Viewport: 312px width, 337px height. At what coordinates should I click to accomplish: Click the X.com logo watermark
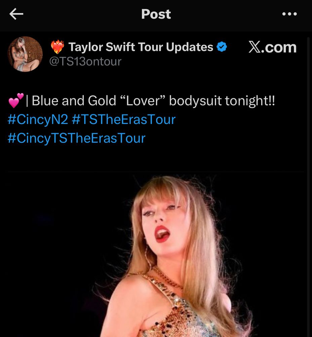tap(273, 47)
